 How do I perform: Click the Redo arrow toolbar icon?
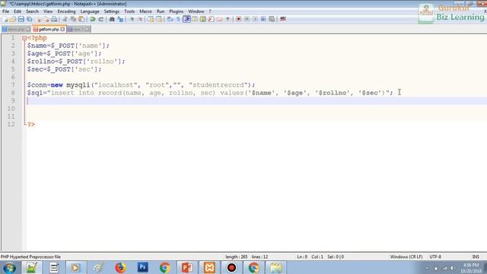tap(101, 19)
